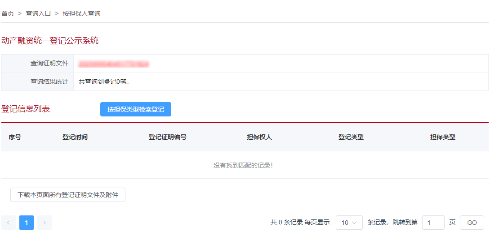
Task: Click the 登记类型 column header
Action: [x=351, y=137]
